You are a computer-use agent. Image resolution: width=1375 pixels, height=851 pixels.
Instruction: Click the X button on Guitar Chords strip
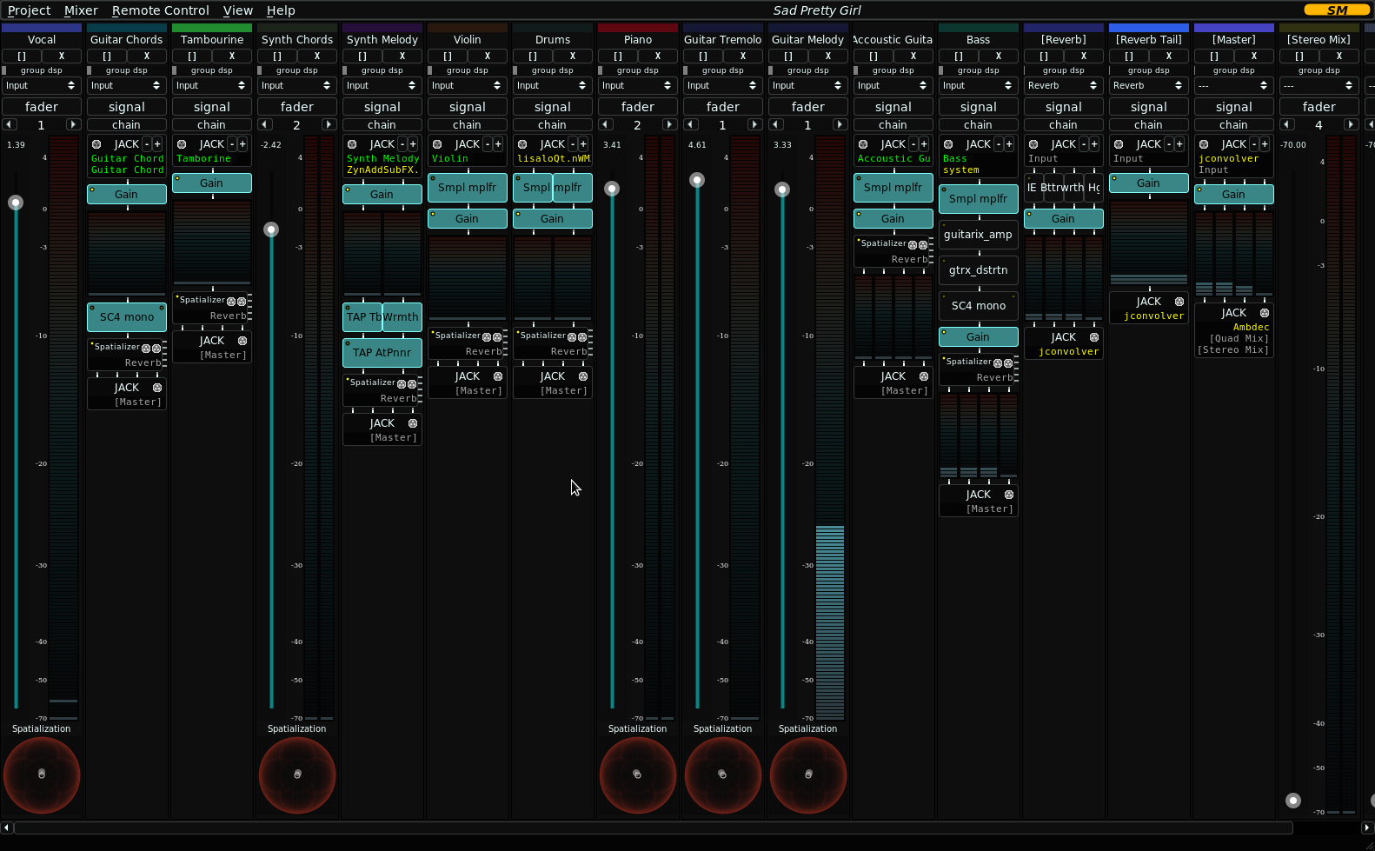click(147, 56)
